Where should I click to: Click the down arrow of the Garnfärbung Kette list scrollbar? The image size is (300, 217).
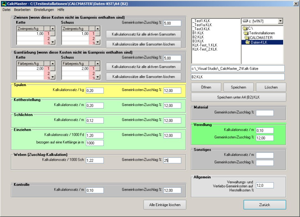click(x=53, y=77)
